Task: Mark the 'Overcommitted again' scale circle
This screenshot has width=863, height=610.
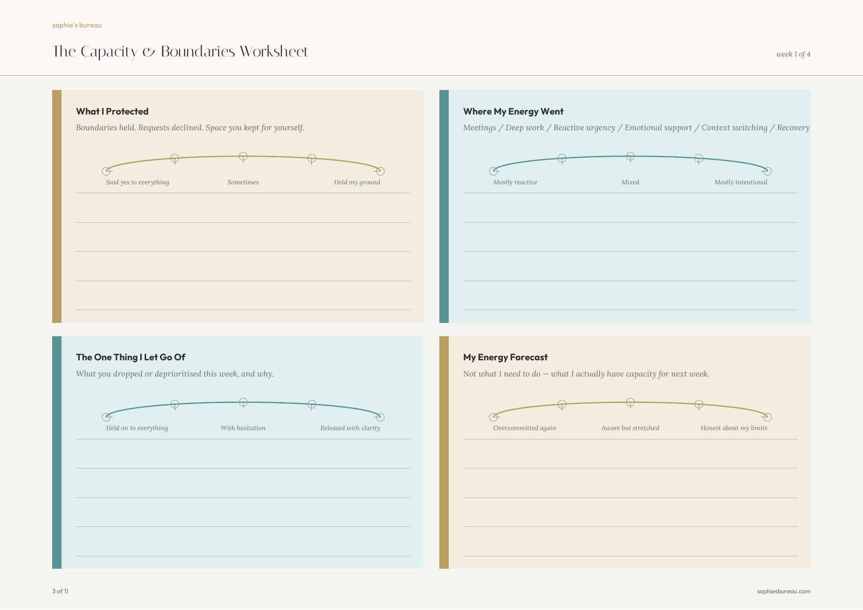Action: [493, 417]
